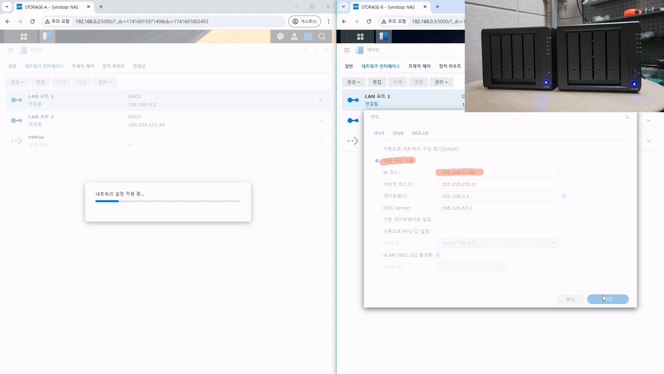Click VLAN info icon
This screenshot has width=664, height=374.
pyautogui.click(x=438, y=255)
